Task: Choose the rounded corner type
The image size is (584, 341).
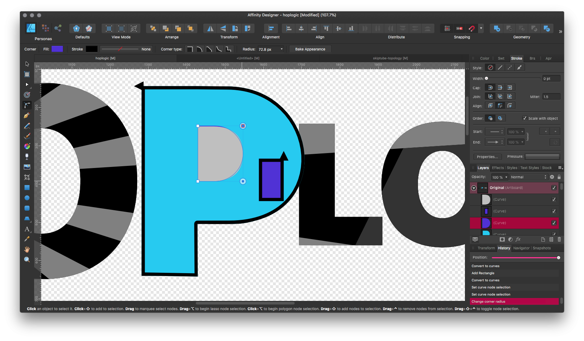Action: 199,49
